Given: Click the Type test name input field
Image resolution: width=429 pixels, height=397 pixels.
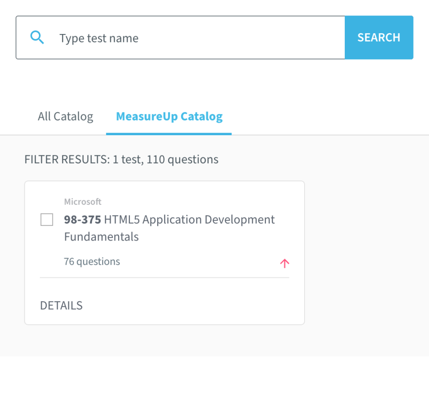Looking at the screenshot, I should click(x=126, y=38).
